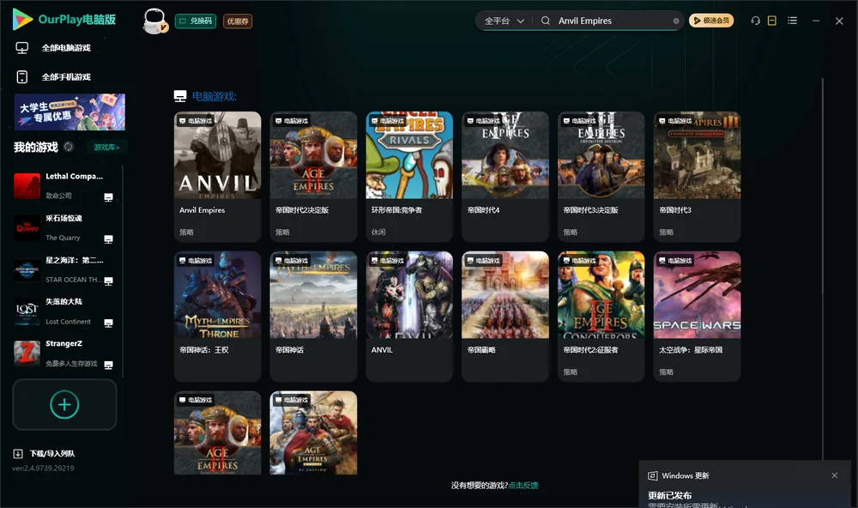
Task: Open the user avatar profile
Action: (x=154, y=21)
